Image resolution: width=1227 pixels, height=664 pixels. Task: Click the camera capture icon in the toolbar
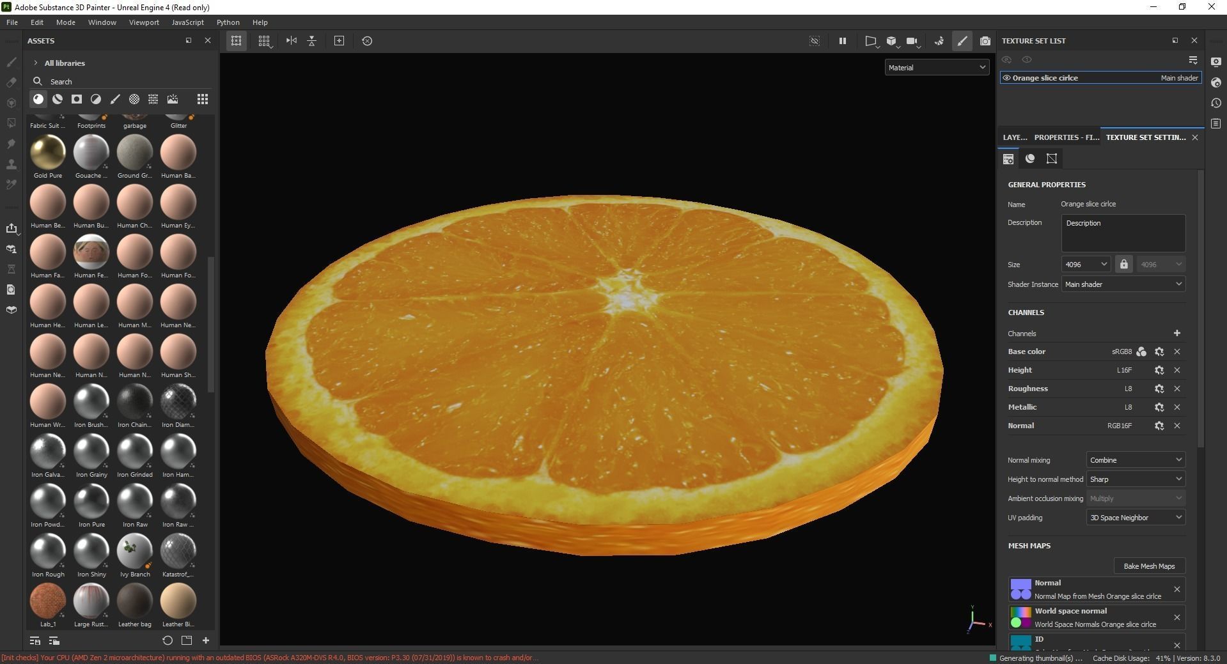(x=985, y=41)
